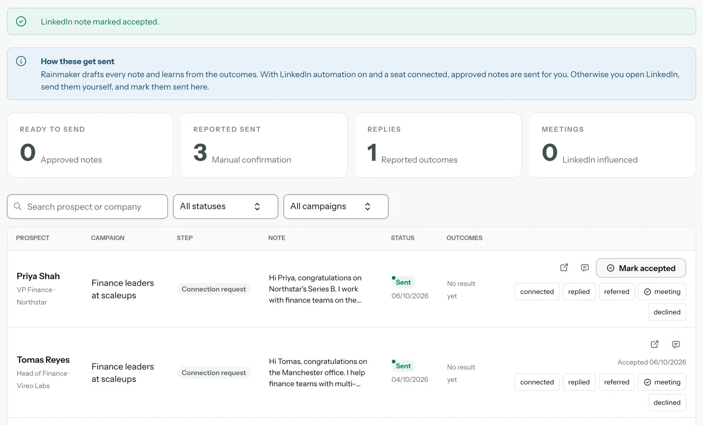Click the OUTCOMES column header

coord(464,238)
